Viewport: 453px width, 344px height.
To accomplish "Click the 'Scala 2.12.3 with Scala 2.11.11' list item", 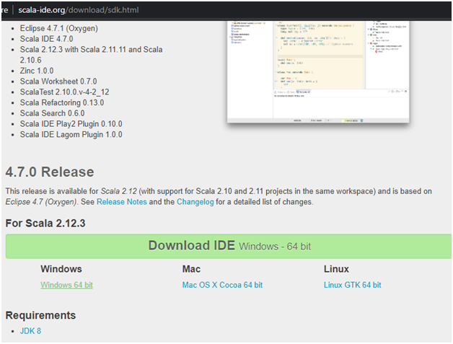I will (x=91, y=55).
